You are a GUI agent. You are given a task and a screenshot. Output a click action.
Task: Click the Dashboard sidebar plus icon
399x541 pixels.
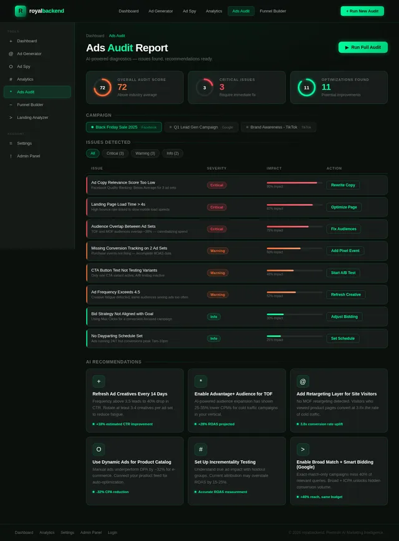[11, 41]
